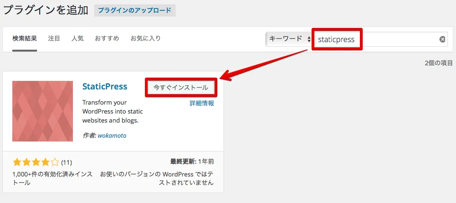Screen dimensions: 456x203
Task: Select the 人気 popular tab
Action: [x=77, y=38]
